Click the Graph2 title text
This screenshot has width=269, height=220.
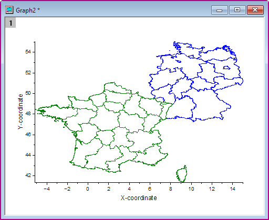click(28, 10)
